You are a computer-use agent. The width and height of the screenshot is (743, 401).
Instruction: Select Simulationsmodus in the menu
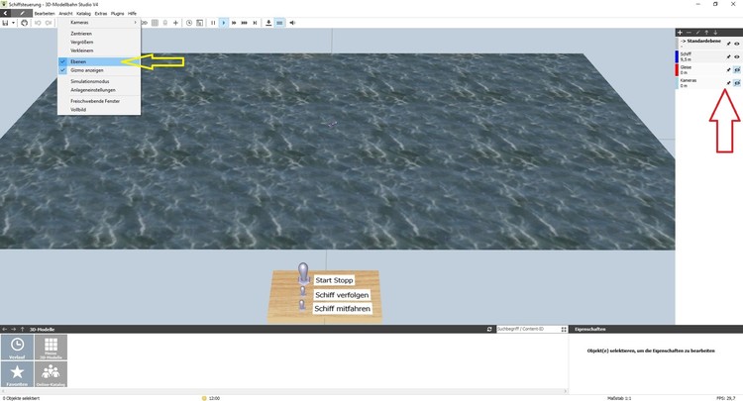(x=99, y=81)
